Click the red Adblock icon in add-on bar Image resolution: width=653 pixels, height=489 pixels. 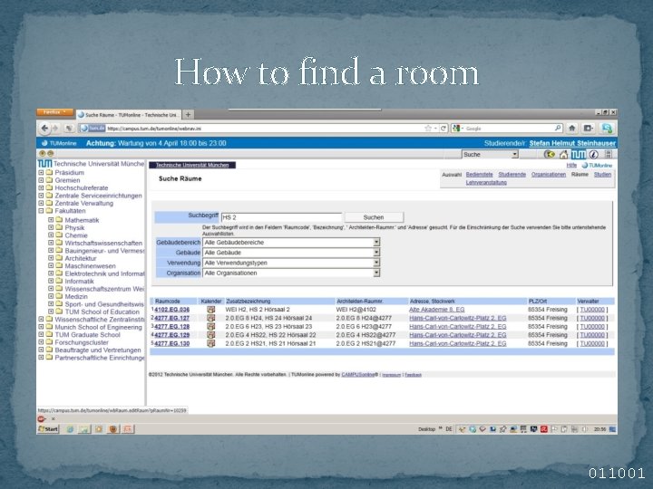41,419
